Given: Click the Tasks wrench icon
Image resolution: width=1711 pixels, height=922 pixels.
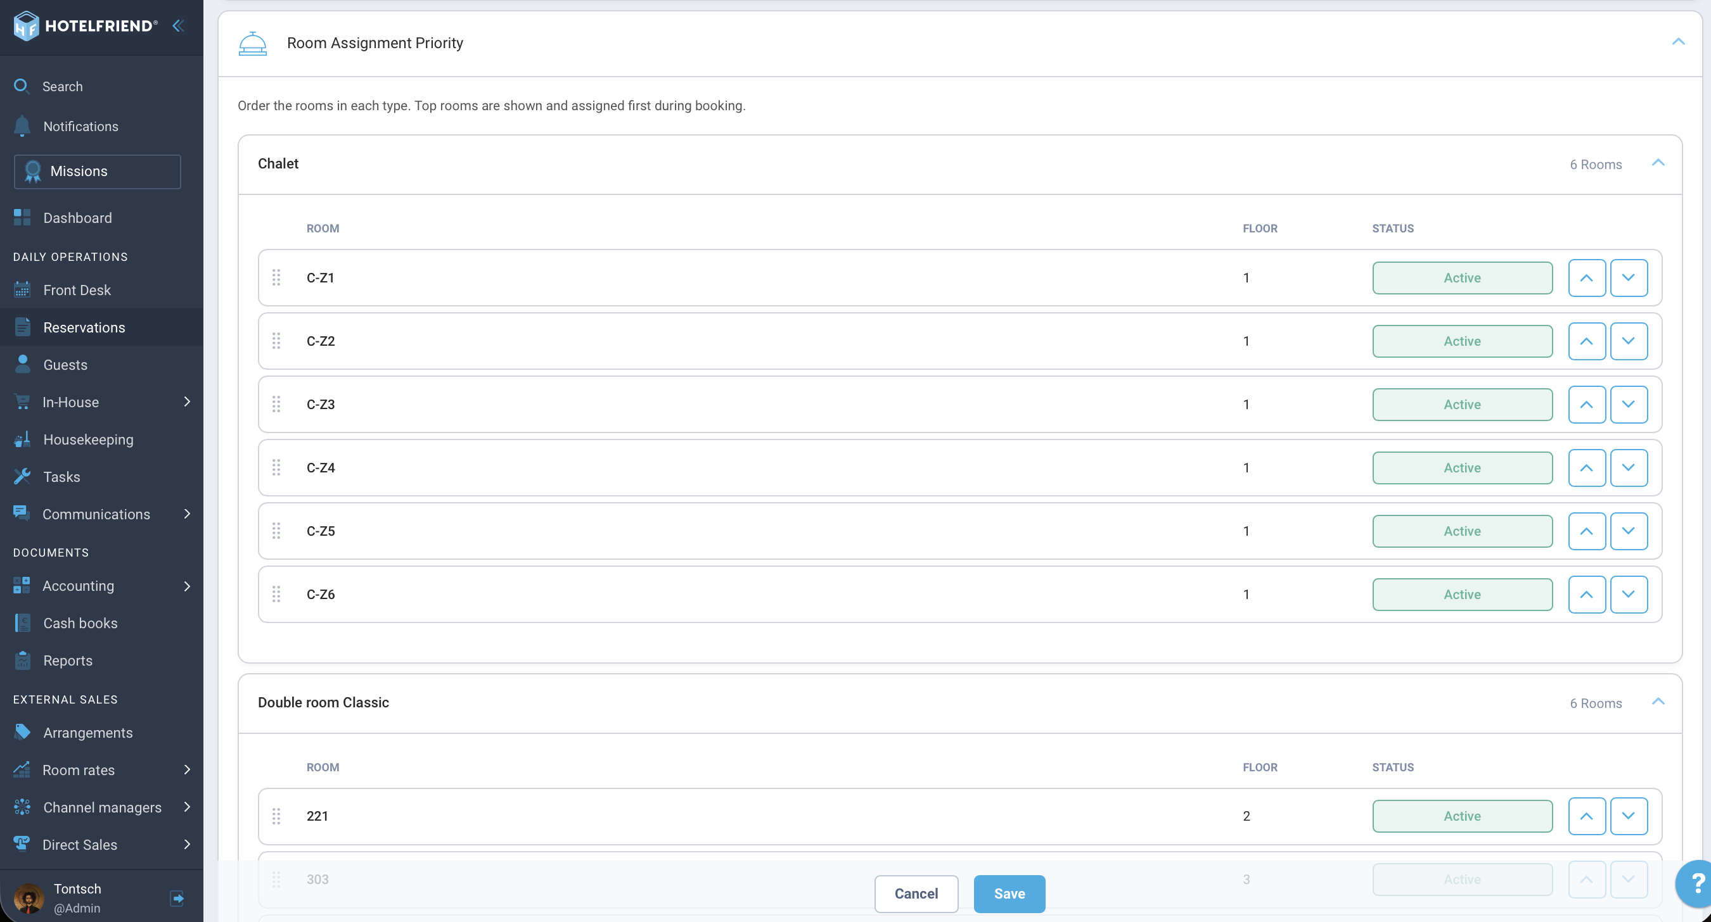Looking at the screenshot, I should pyautogui.click(x=22, y=477).
